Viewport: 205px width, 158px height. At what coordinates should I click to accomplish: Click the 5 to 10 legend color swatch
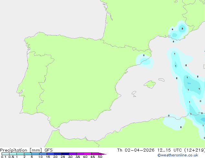click(x=35, y=154)
